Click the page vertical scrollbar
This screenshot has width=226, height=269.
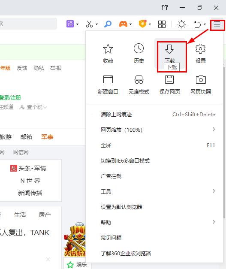coord(224,142)
